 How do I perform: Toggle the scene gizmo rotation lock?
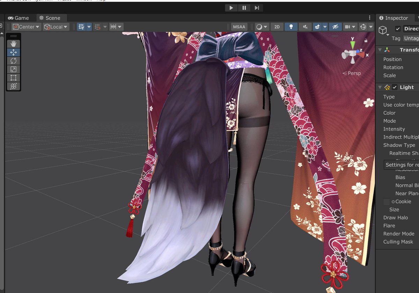(x=366, y=41)
